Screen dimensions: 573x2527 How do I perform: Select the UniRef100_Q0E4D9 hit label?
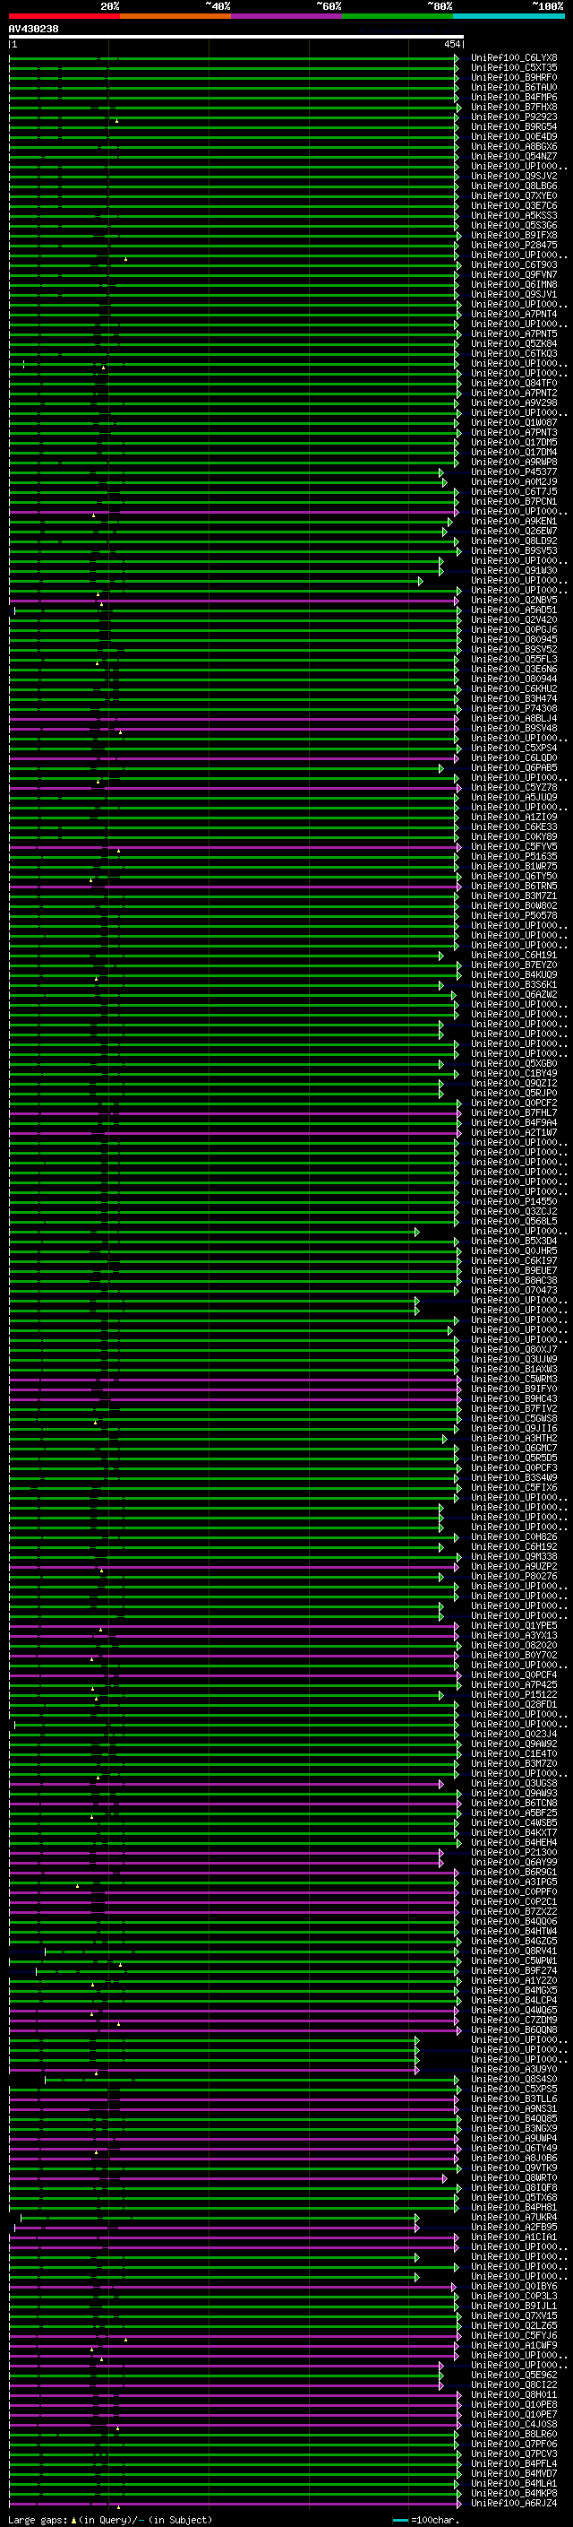(x=513, y=136)
